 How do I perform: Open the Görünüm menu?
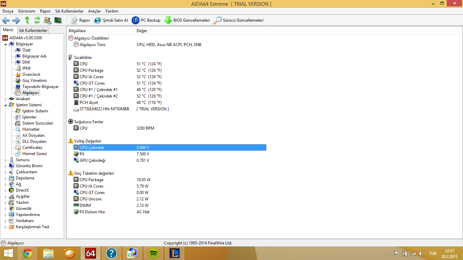[27, 11]
